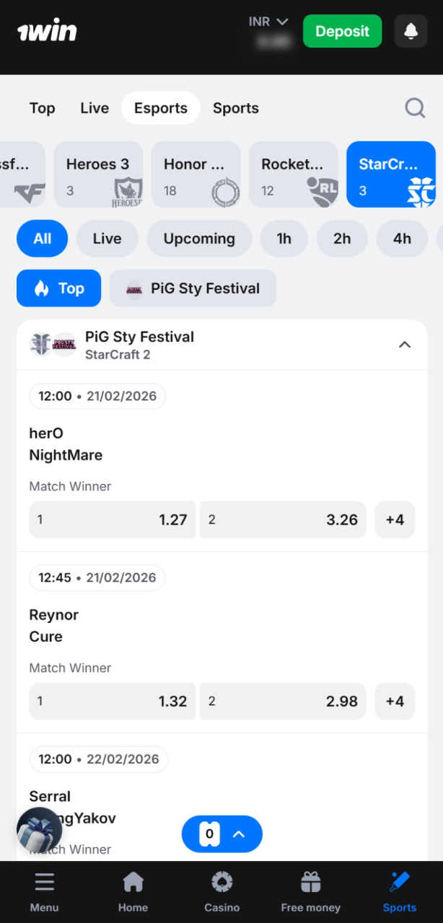Switch to the Live tab
Viewport: 443px width, 923px height.
94,107
